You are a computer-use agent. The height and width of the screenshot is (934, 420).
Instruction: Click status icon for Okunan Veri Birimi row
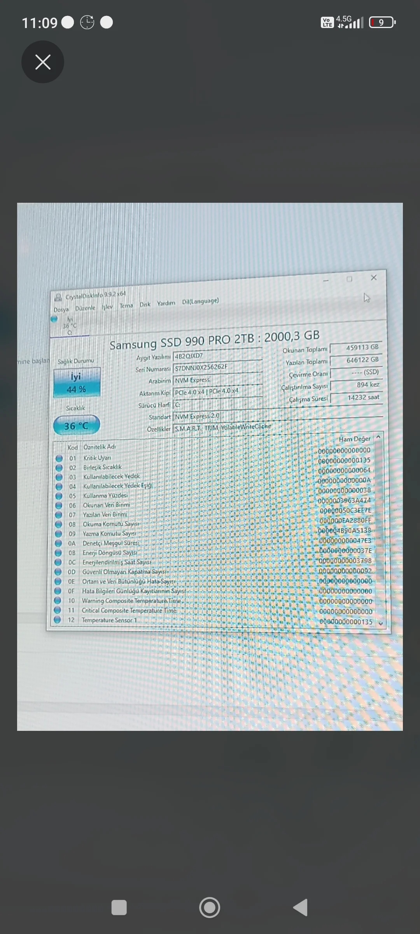[59, 505]
